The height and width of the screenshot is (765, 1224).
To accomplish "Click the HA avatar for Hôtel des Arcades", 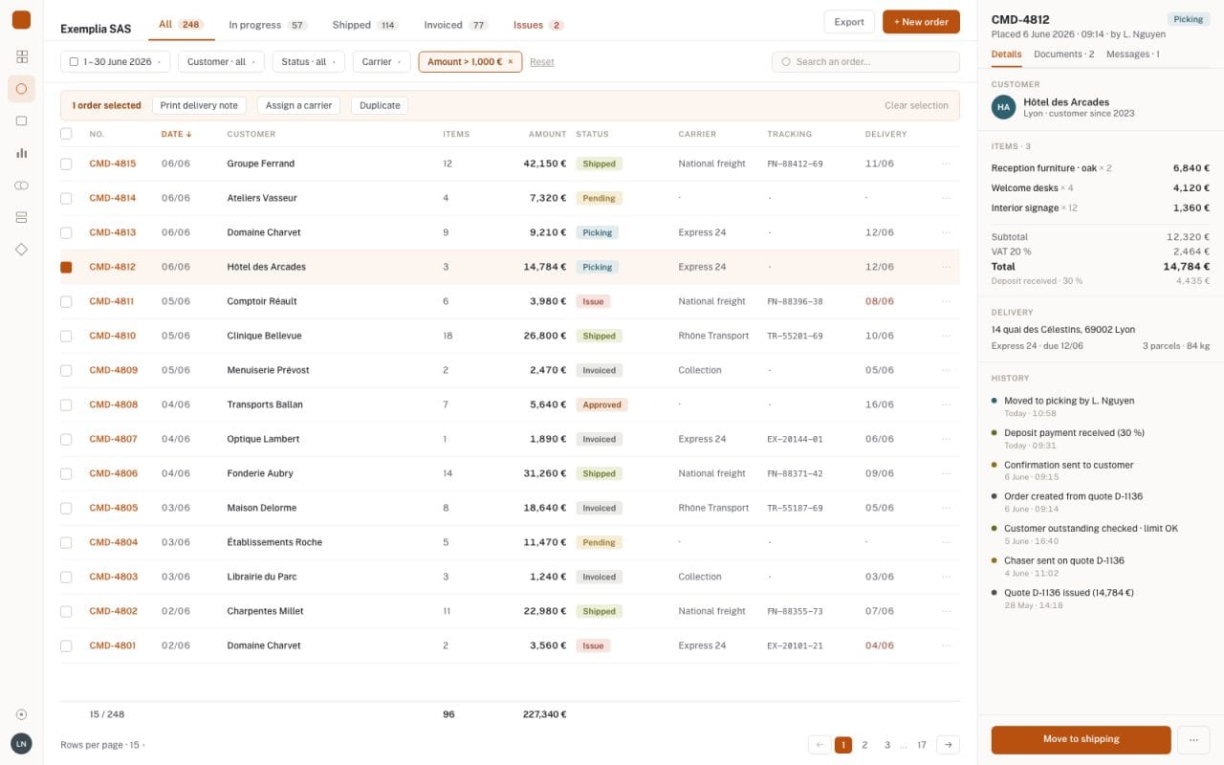I will (1003, 107).
